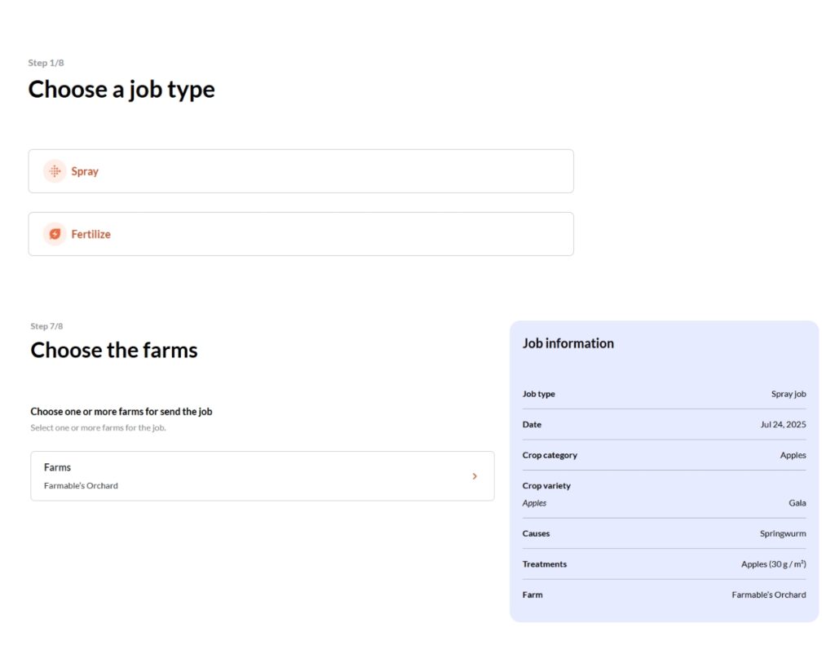Select the Fertilize job type
This screenshot has height=654, width=835.
pos(301,234)
